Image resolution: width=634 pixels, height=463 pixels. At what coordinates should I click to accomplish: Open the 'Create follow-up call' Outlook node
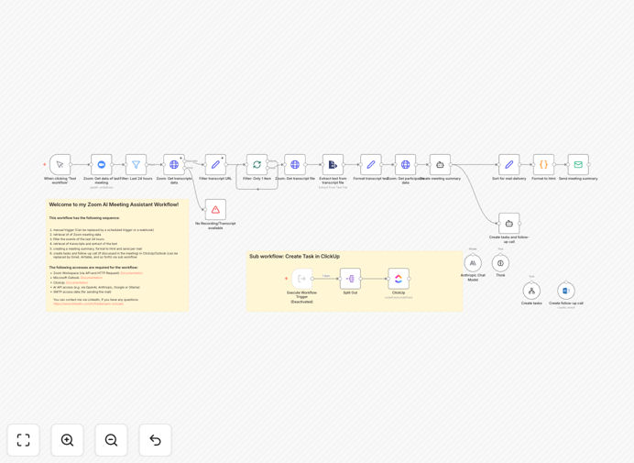566,291
